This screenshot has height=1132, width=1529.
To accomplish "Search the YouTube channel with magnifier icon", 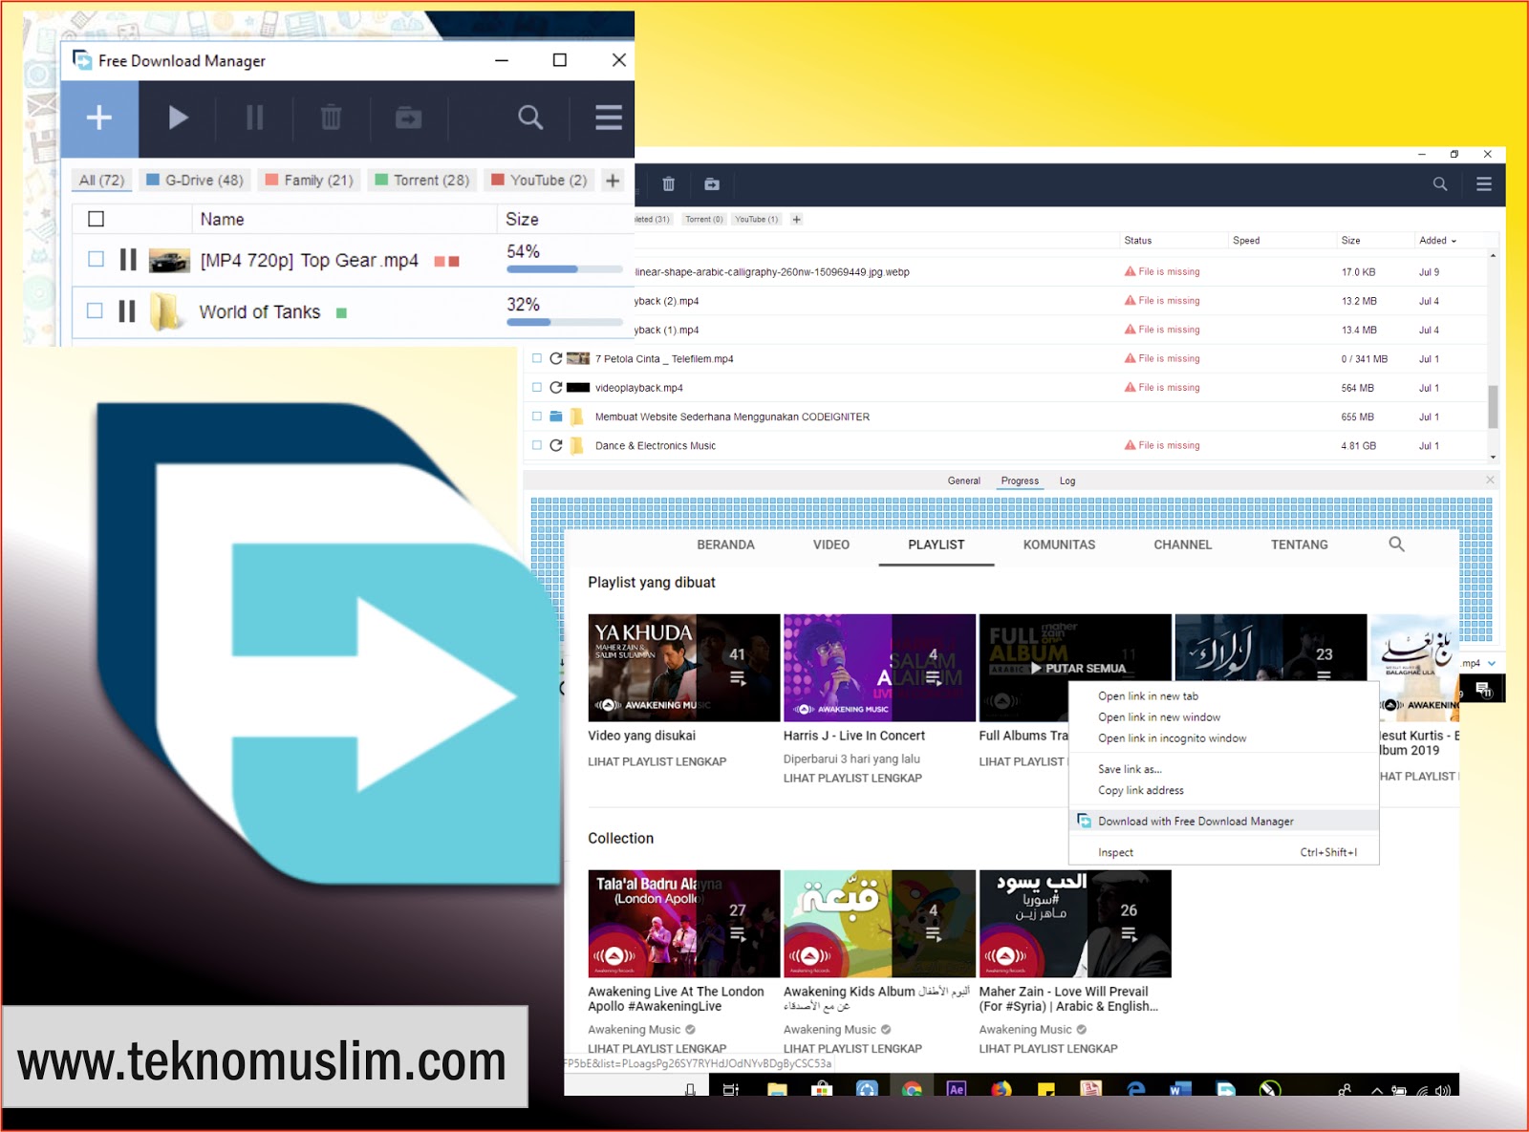I will click(1396, 545).
